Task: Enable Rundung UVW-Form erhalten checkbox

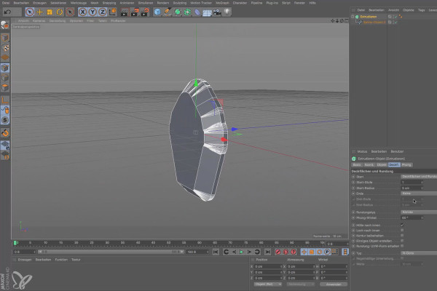Action: (x=402, y=246)
